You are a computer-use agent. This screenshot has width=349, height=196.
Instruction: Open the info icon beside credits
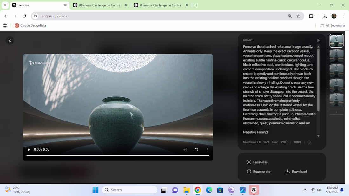point(309,142)
